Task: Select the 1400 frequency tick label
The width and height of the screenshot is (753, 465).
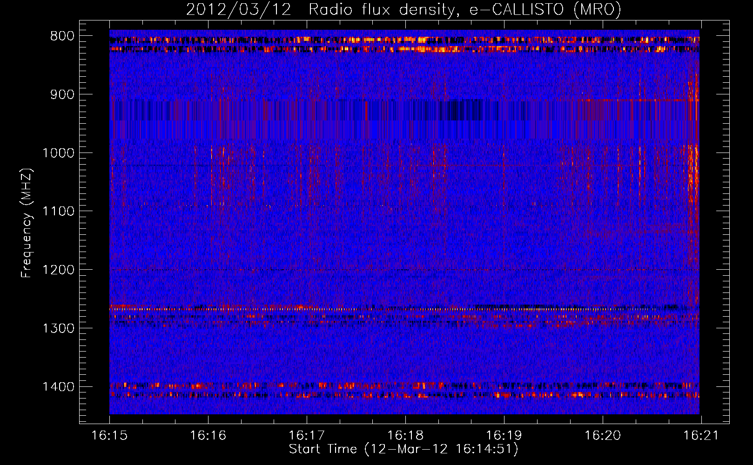Action: click(58, 386)
